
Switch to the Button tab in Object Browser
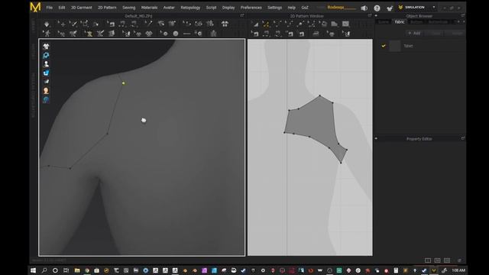click(416, 22)
